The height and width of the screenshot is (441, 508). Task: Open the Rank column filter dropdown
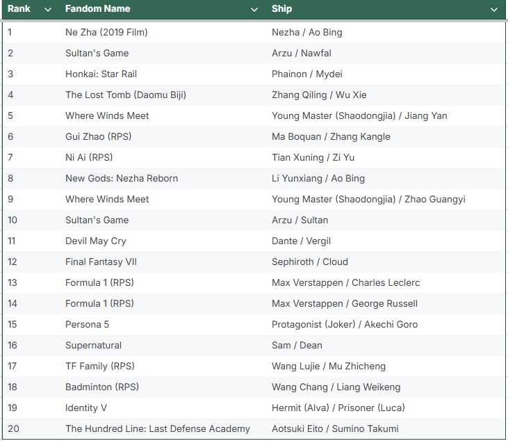(47, 10)
